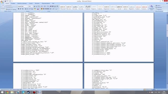Open the Вставка ribbon tab
Viewport: 168px width, 94px height.
tap(13, 3)
